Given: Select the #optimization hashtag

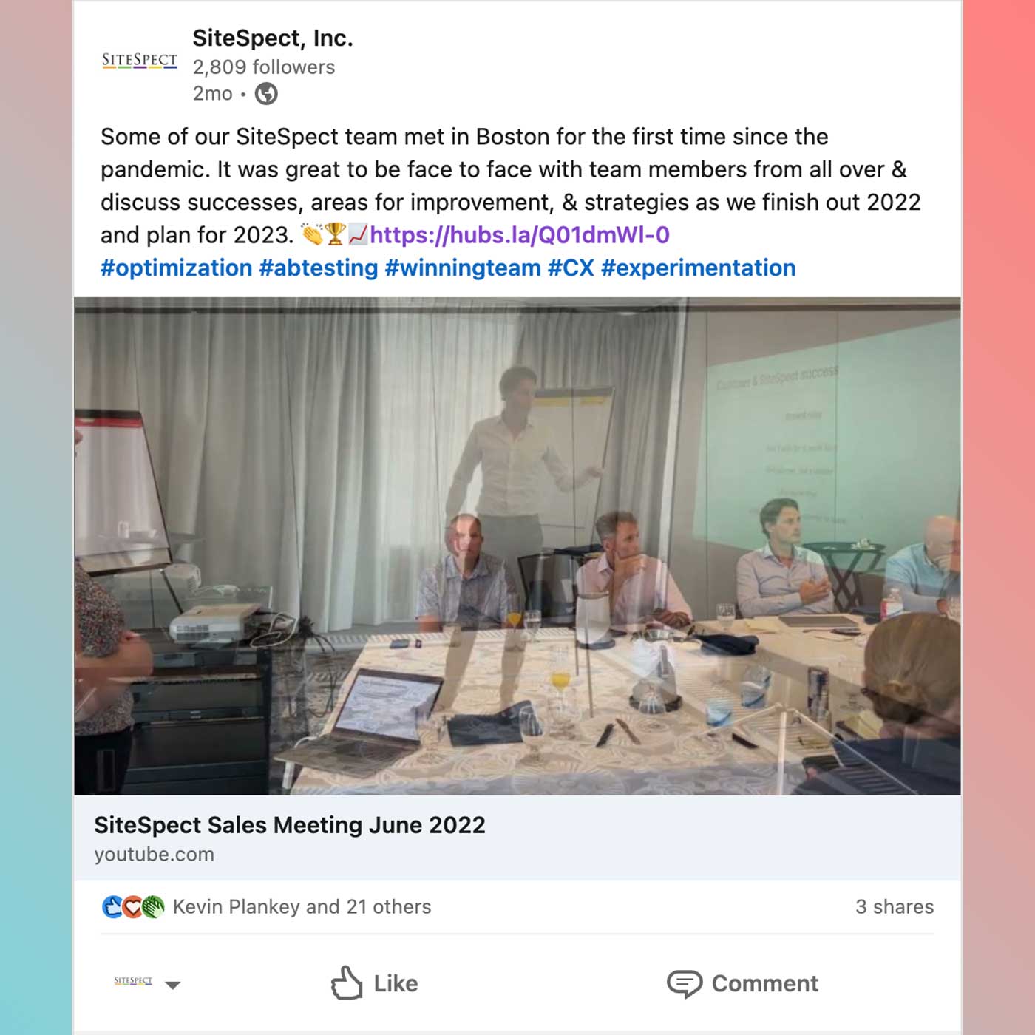Looking at the screenshot, I should pyautogui.click(x=177, y=268).
